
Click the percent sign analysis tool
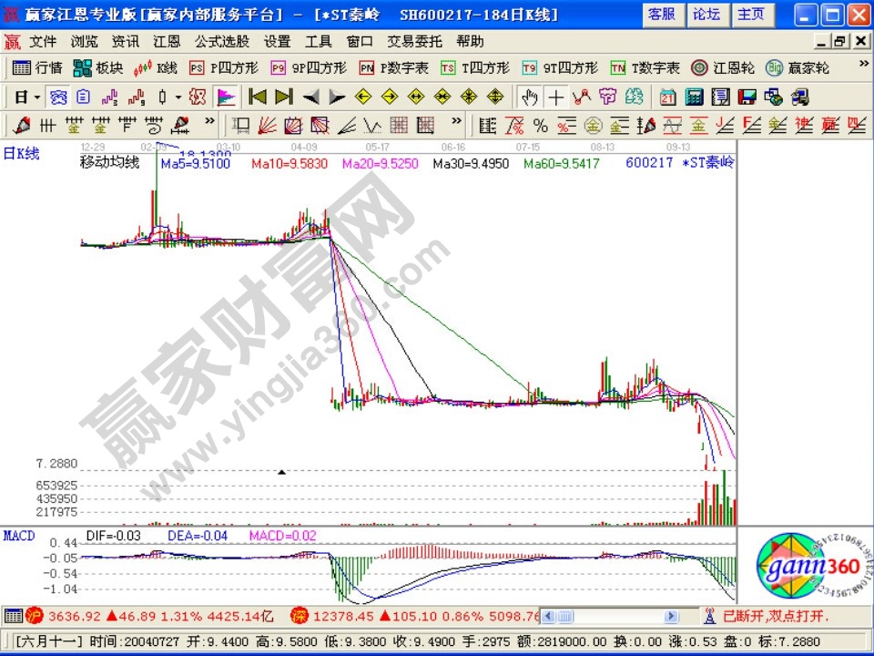click(540, 125)
